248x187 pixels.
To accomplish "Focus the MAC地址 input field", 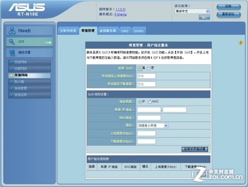I will coord(149,118).
